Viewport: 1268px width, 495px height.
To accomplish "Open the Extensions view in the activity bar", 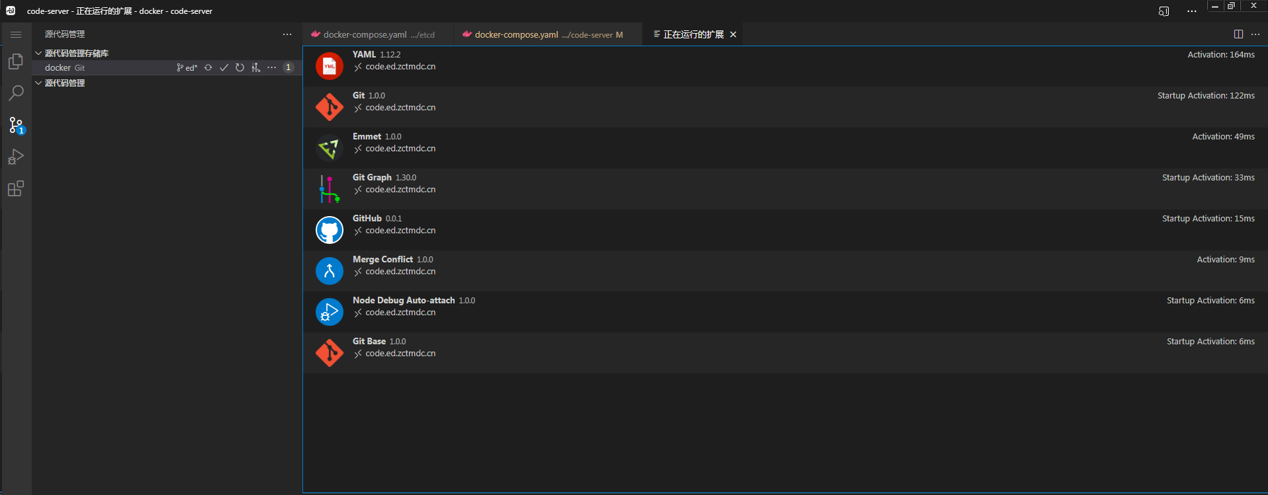I will point(16,188).
